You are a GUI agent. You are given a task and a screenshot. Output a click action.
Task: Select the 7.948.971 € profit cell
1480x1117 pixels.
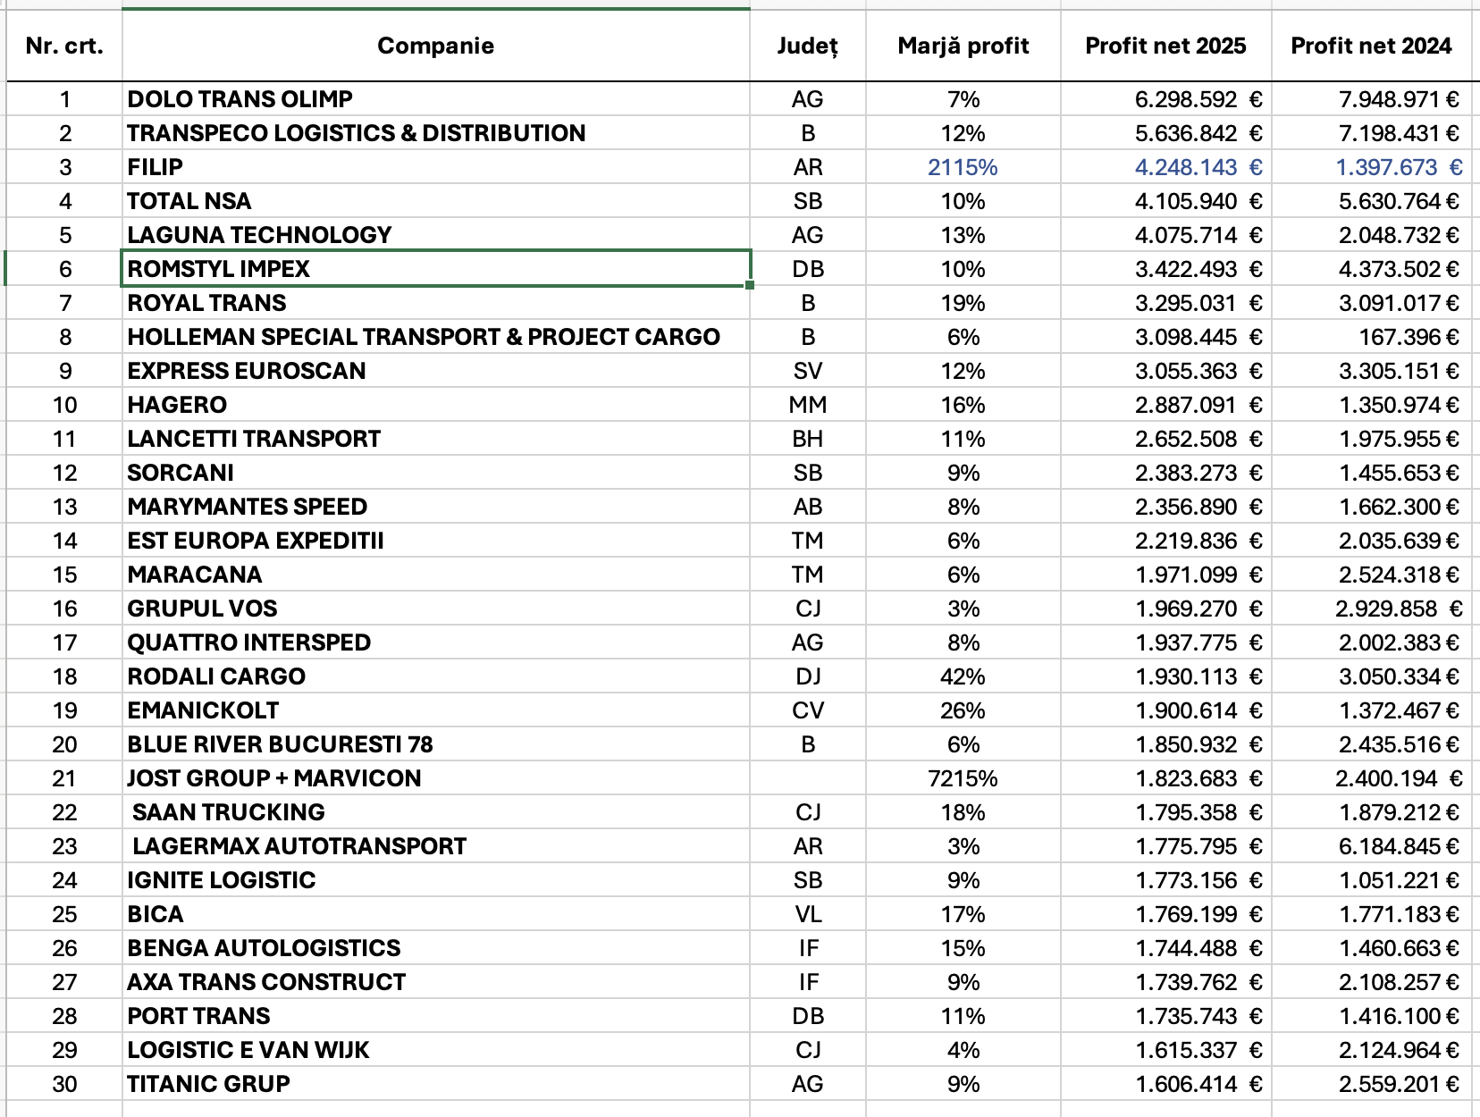coord(1372,99)
